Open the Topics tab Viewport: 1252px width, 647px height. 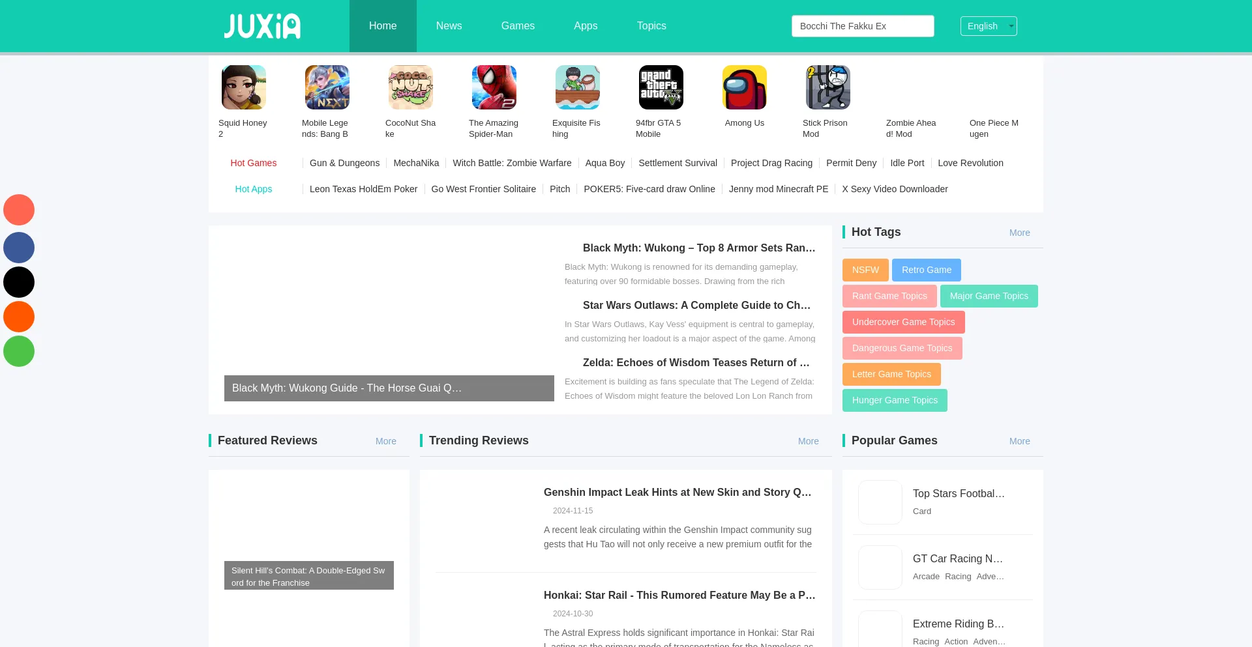coord(651,26)
